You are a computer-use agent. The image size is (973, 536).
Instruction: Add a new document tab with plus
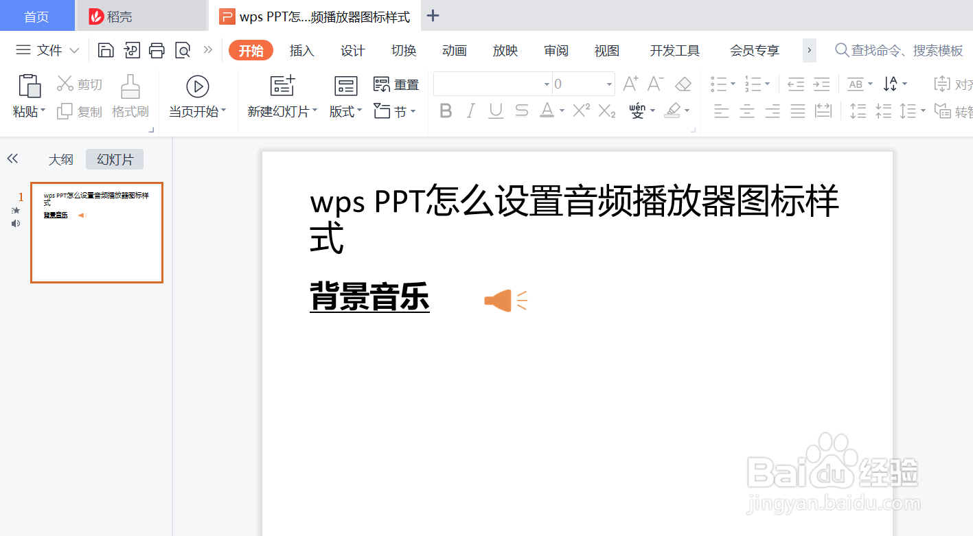pyautogui.click(x=433, y=16)
